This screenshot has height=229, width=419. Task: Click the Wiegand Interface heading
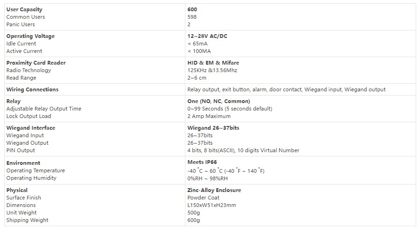pyautogui.click(x=31, y=128)
